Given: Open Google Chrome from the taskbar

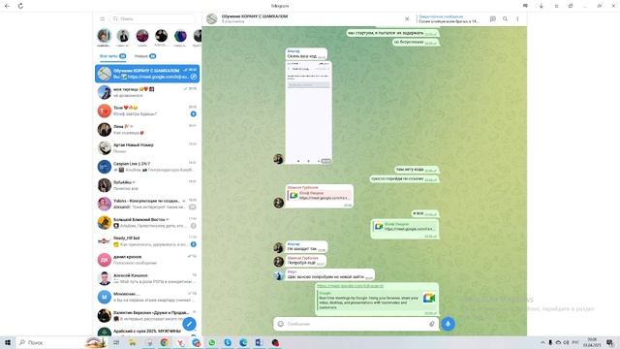Looking at the screenshot, I should tap(164, 342).
